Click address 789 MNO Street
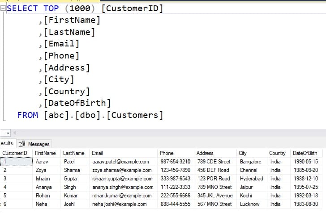Screen dimensions: 326x213 214,187
